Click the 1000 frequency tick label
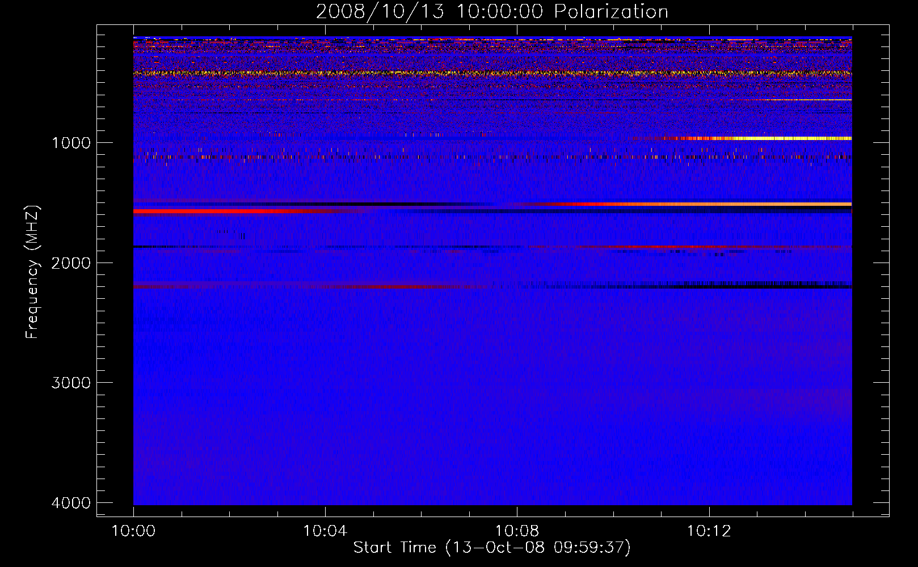Image resolution: width=918 pixels, height=567 pixels. click(71, 143)
